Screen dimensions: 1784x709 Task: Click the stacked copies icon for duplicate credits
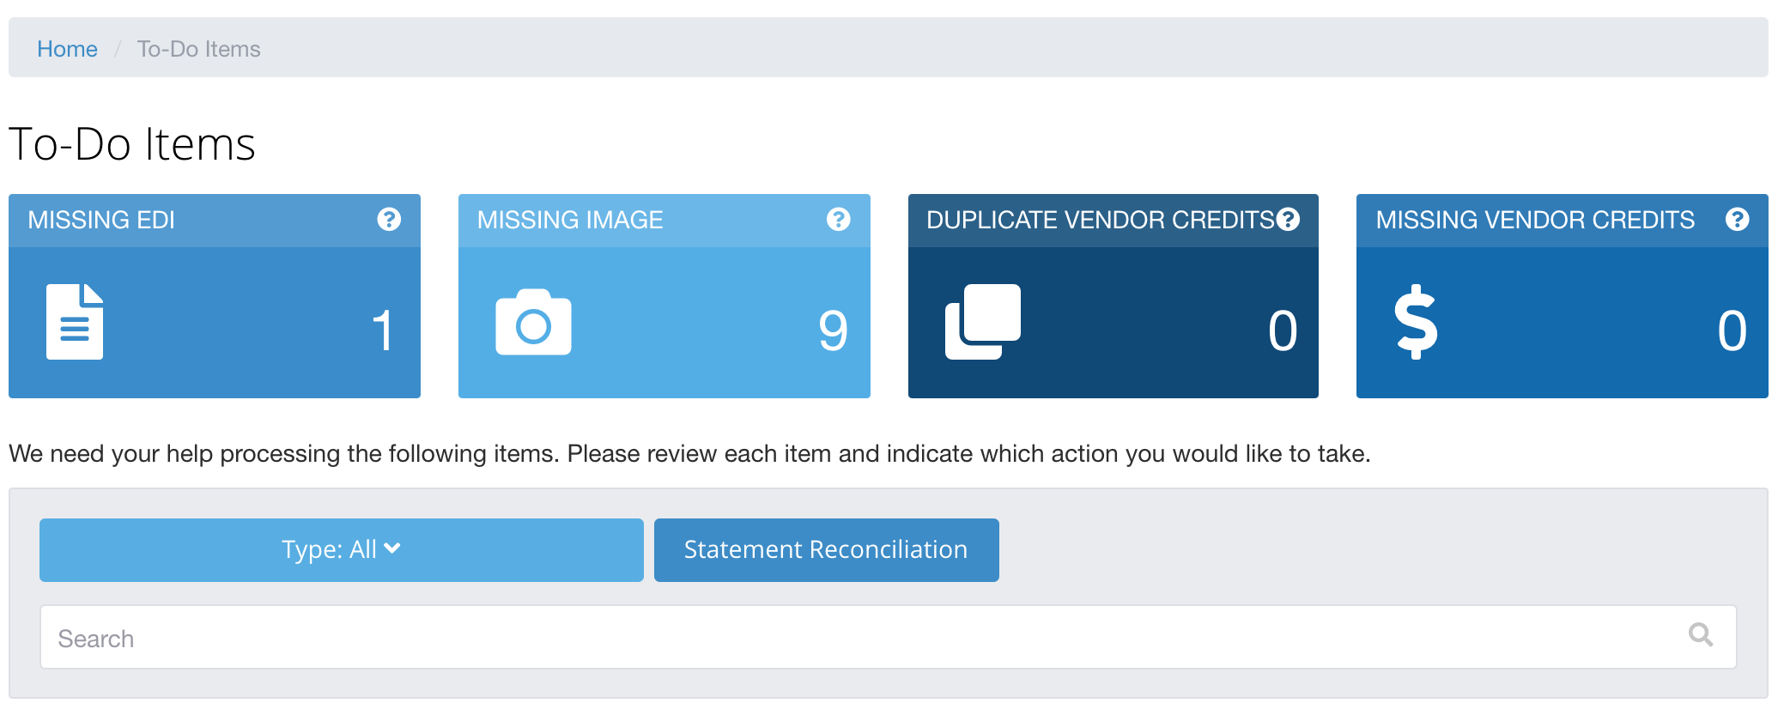tap(983, 322)
